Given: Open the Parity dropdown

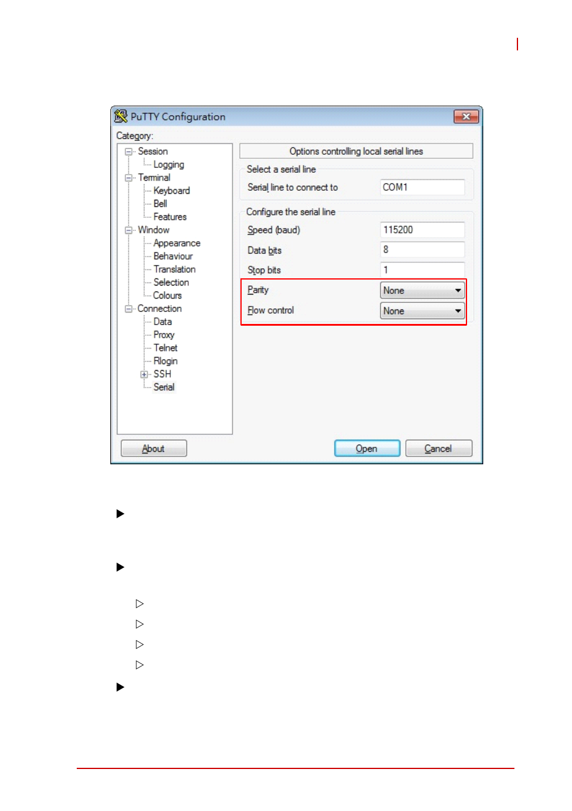Looking at the screenshot, I should pyautogui.click(x=422, y=290).
